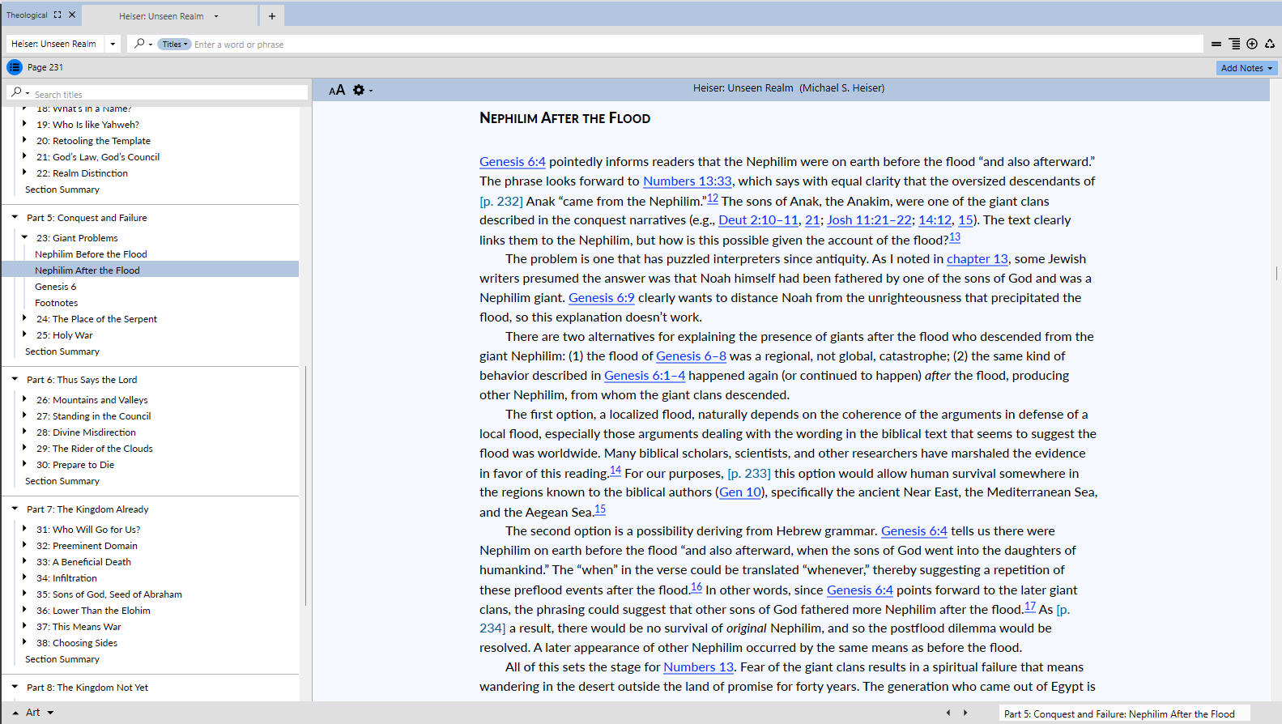Click the fullscreen icon on Theological tab
1282x724 pixels.
(57, 15)
